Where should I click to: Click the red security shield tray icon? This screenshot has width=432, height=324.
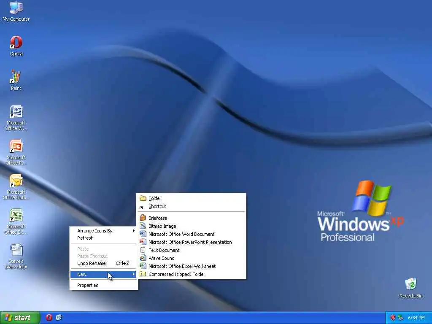click(x=393, y=318)
